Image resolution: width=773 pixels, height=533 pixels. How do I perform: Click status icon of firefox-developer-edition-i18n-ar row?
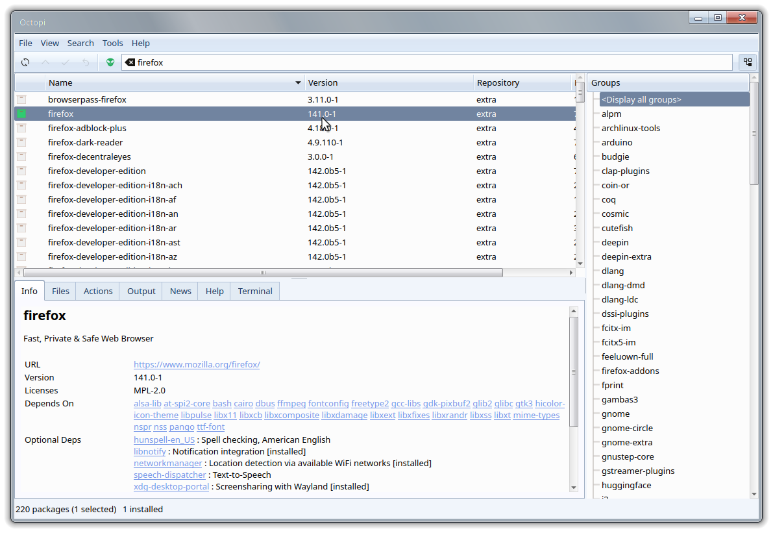[x=21, y=228]
